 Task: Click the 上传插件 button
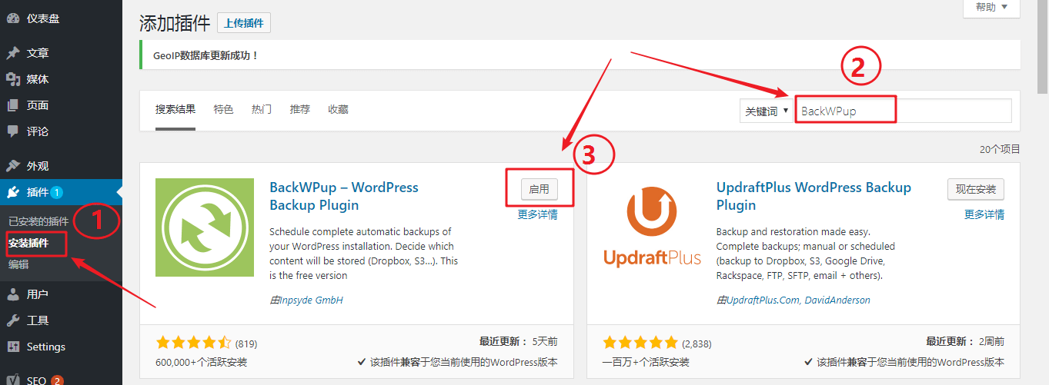point(244,23)
